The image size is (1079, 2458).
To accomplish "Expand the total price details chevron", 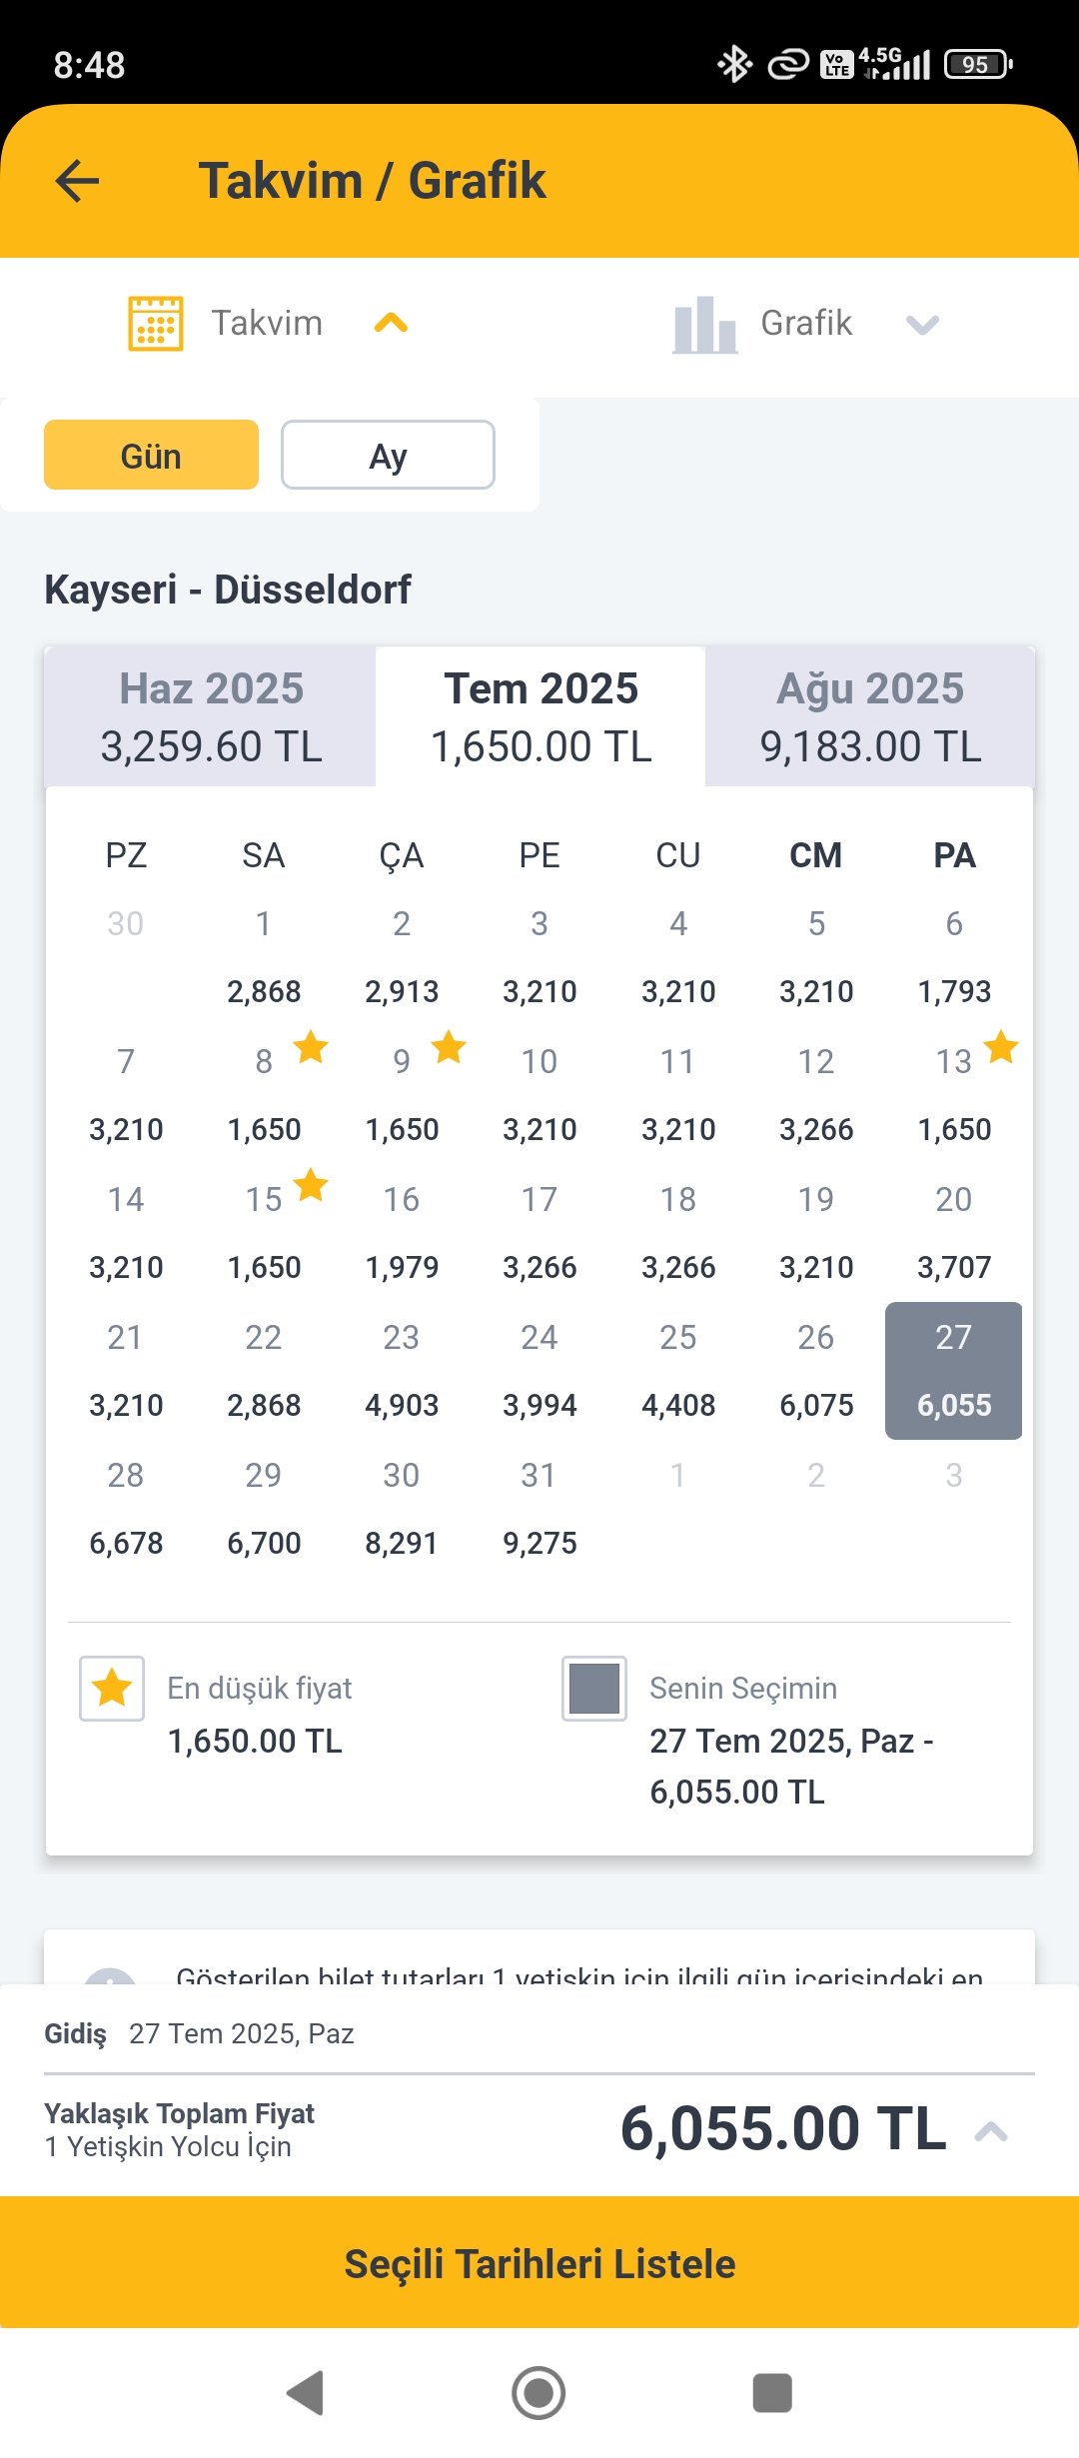I will 990,2131.
